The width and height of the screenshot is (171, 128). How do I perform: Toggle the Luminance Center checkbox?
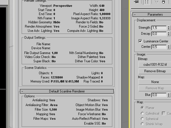point(140,41)
